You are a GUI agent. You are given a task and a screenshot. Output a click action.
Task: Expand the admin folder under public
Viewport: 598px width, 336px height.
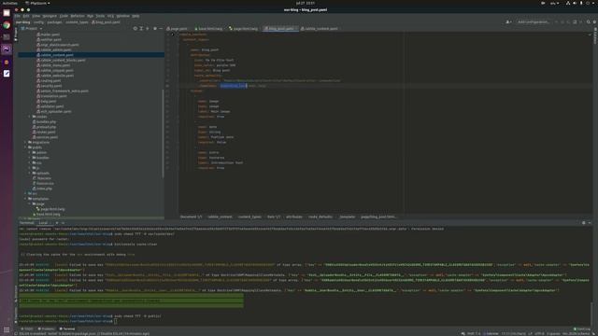[x=30, y=152]
